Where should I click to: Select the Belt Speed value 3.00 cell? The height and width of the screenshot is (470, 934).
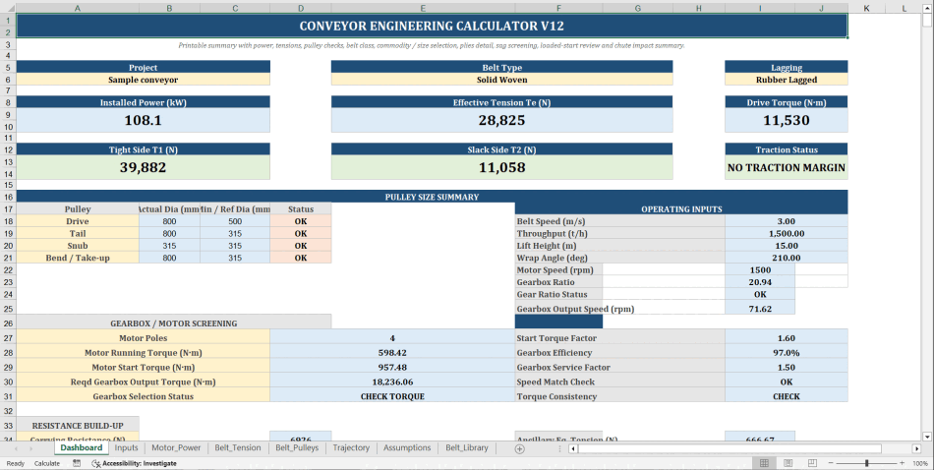point(786,221)
